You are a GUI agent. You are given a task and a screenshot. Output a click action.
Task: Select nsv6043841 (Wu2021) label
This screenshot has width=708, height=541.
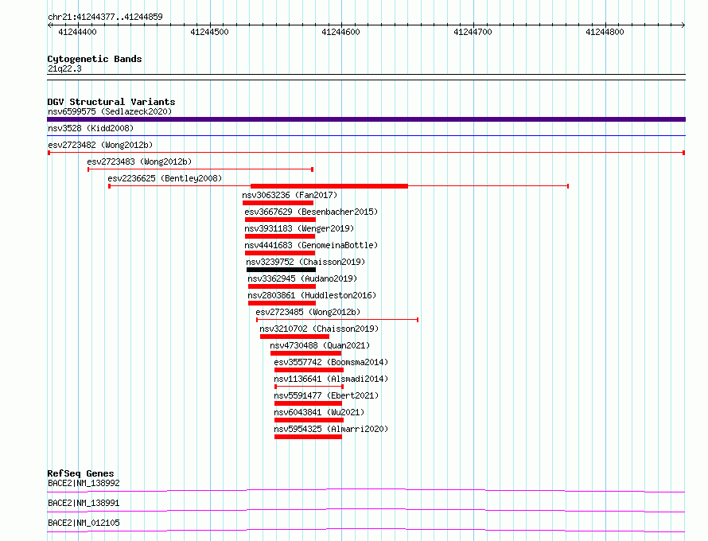pyautogui.click(x=319, y=412)
